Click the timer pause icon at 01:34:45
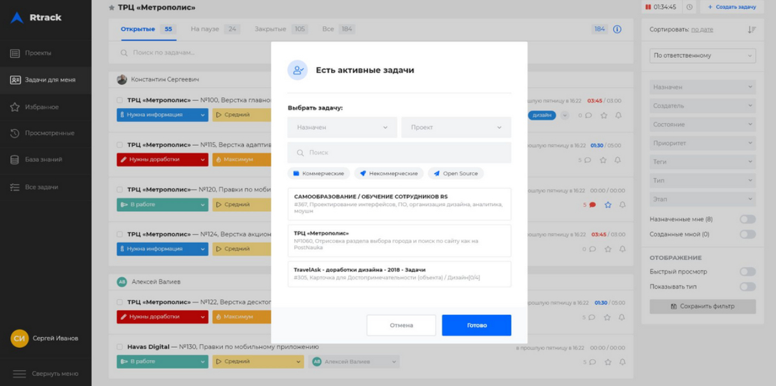776x386 pixels. (x=647, y=7)
